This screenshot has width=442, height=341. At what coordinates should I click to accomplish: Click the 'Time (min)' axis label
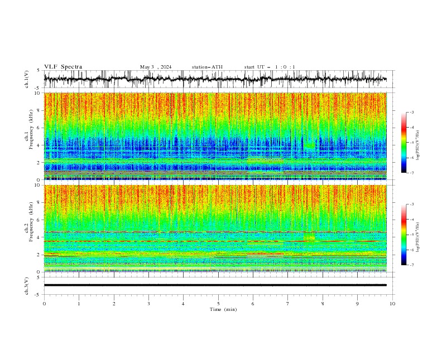tap(223, 309)
